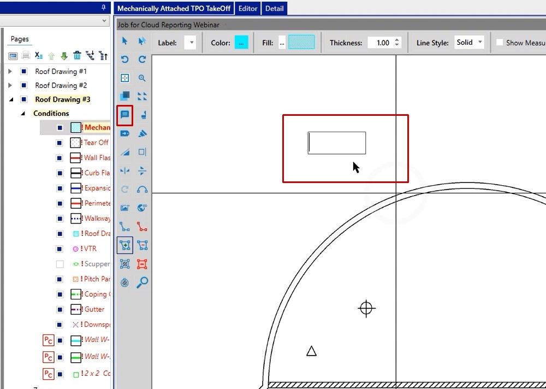546x389 pixels.
Task: Click the cyan Color swatch
Action: tap(242, 43)
